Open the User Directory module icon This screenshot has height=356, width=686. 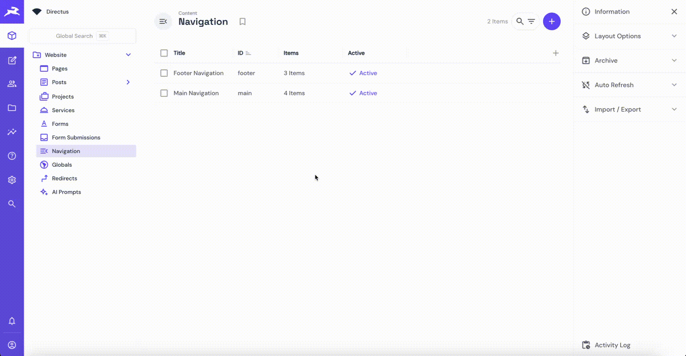[12, 84]
